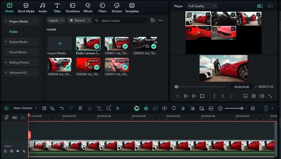Select the Multi-Camera Clip thumbnail

pos(88,43)
